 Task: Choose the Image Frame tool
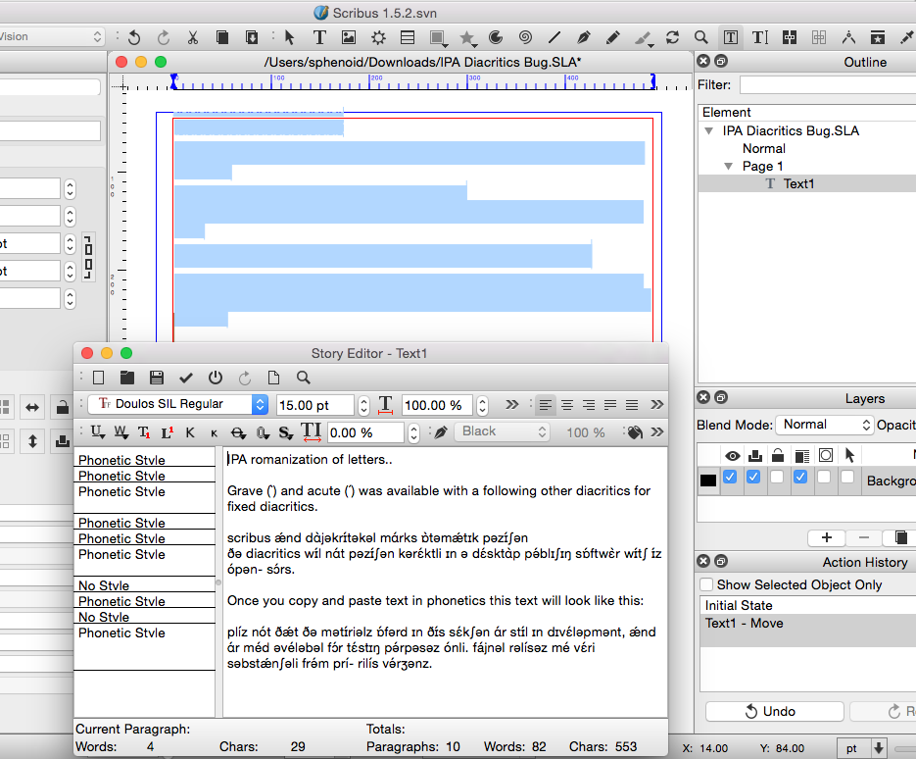click(x=349, y=37)
